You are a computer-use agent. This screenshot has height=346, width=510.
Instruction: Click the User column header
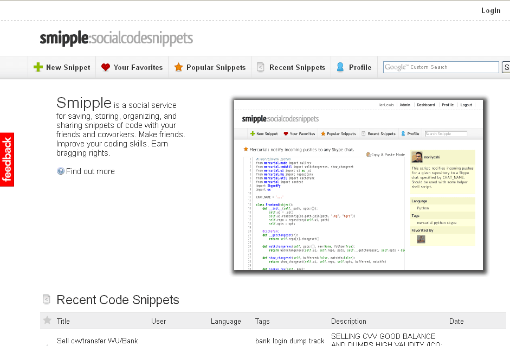click(158, 321)
